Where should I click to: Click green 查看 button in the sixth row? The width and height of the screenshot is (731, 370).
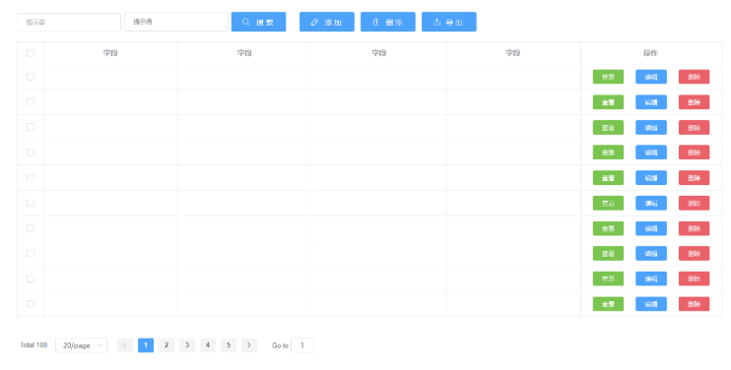[x=608, y=203]
